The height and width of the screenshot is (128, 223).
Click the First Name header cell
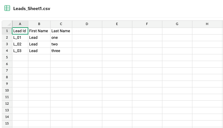pyautogui.click(x=39, y=31)
